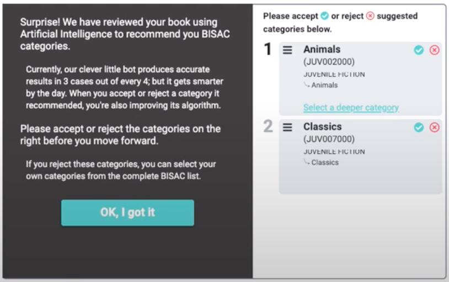
Task: Click the JUV002000 category code
Action: [329, 62]
